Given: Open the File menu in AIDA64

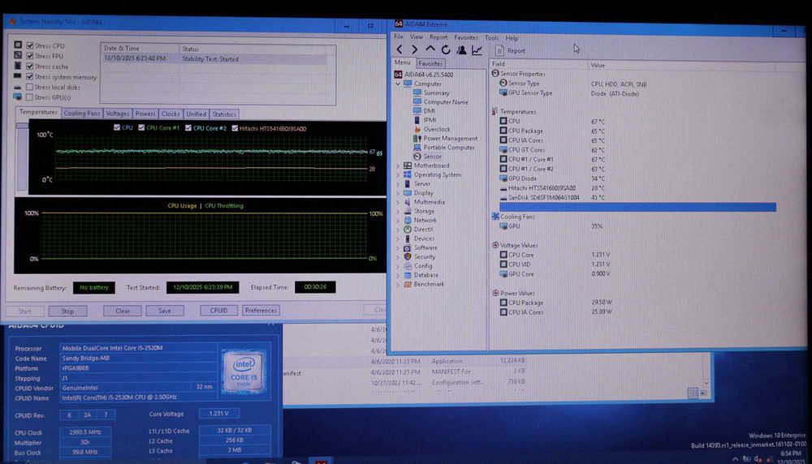Looking at the screenshot, I should click(x=398, y=37).
